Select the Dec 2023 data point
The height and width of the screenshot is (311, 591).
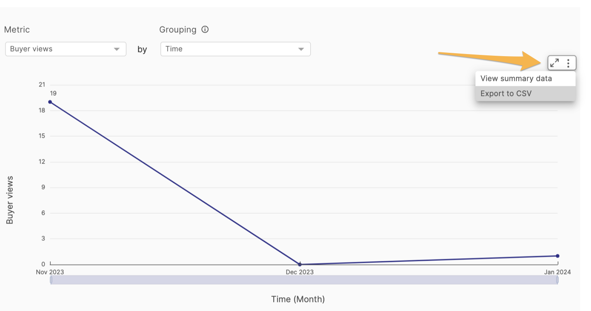pos(300,264)
